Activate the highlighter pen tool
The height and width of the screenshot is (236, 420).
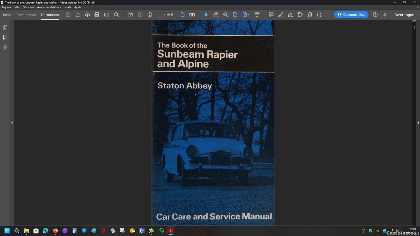coord(281,15)
